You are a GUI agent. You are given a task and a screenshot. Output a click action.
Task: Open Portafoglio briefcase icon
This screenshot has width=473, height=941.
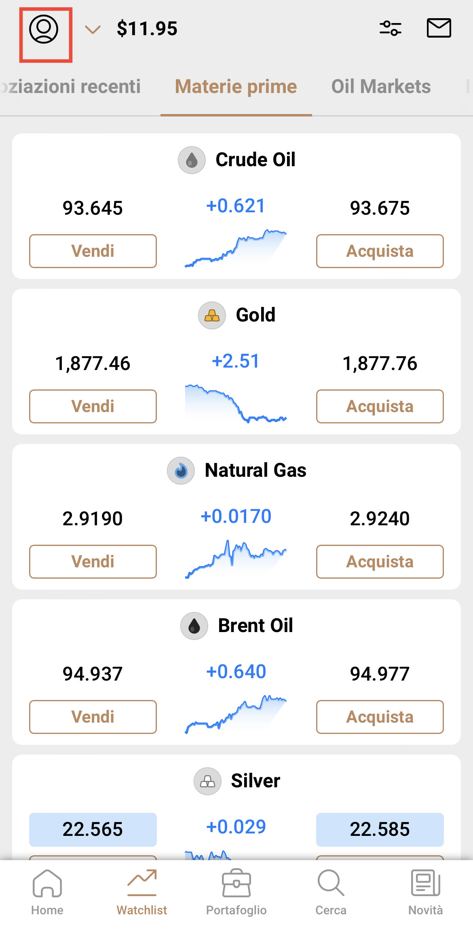236,883
